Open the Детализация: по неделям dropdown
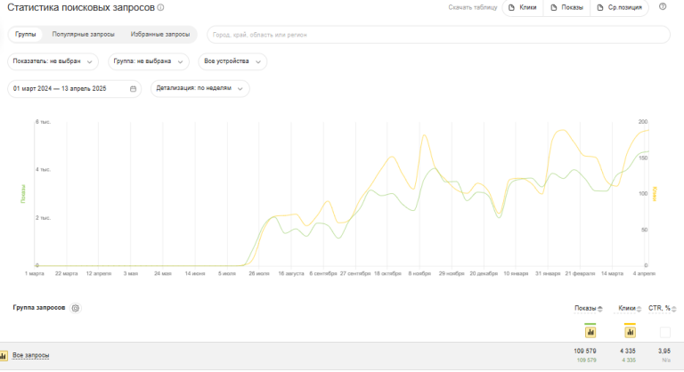Screen dimensions: 684x372 click(199, 88)
